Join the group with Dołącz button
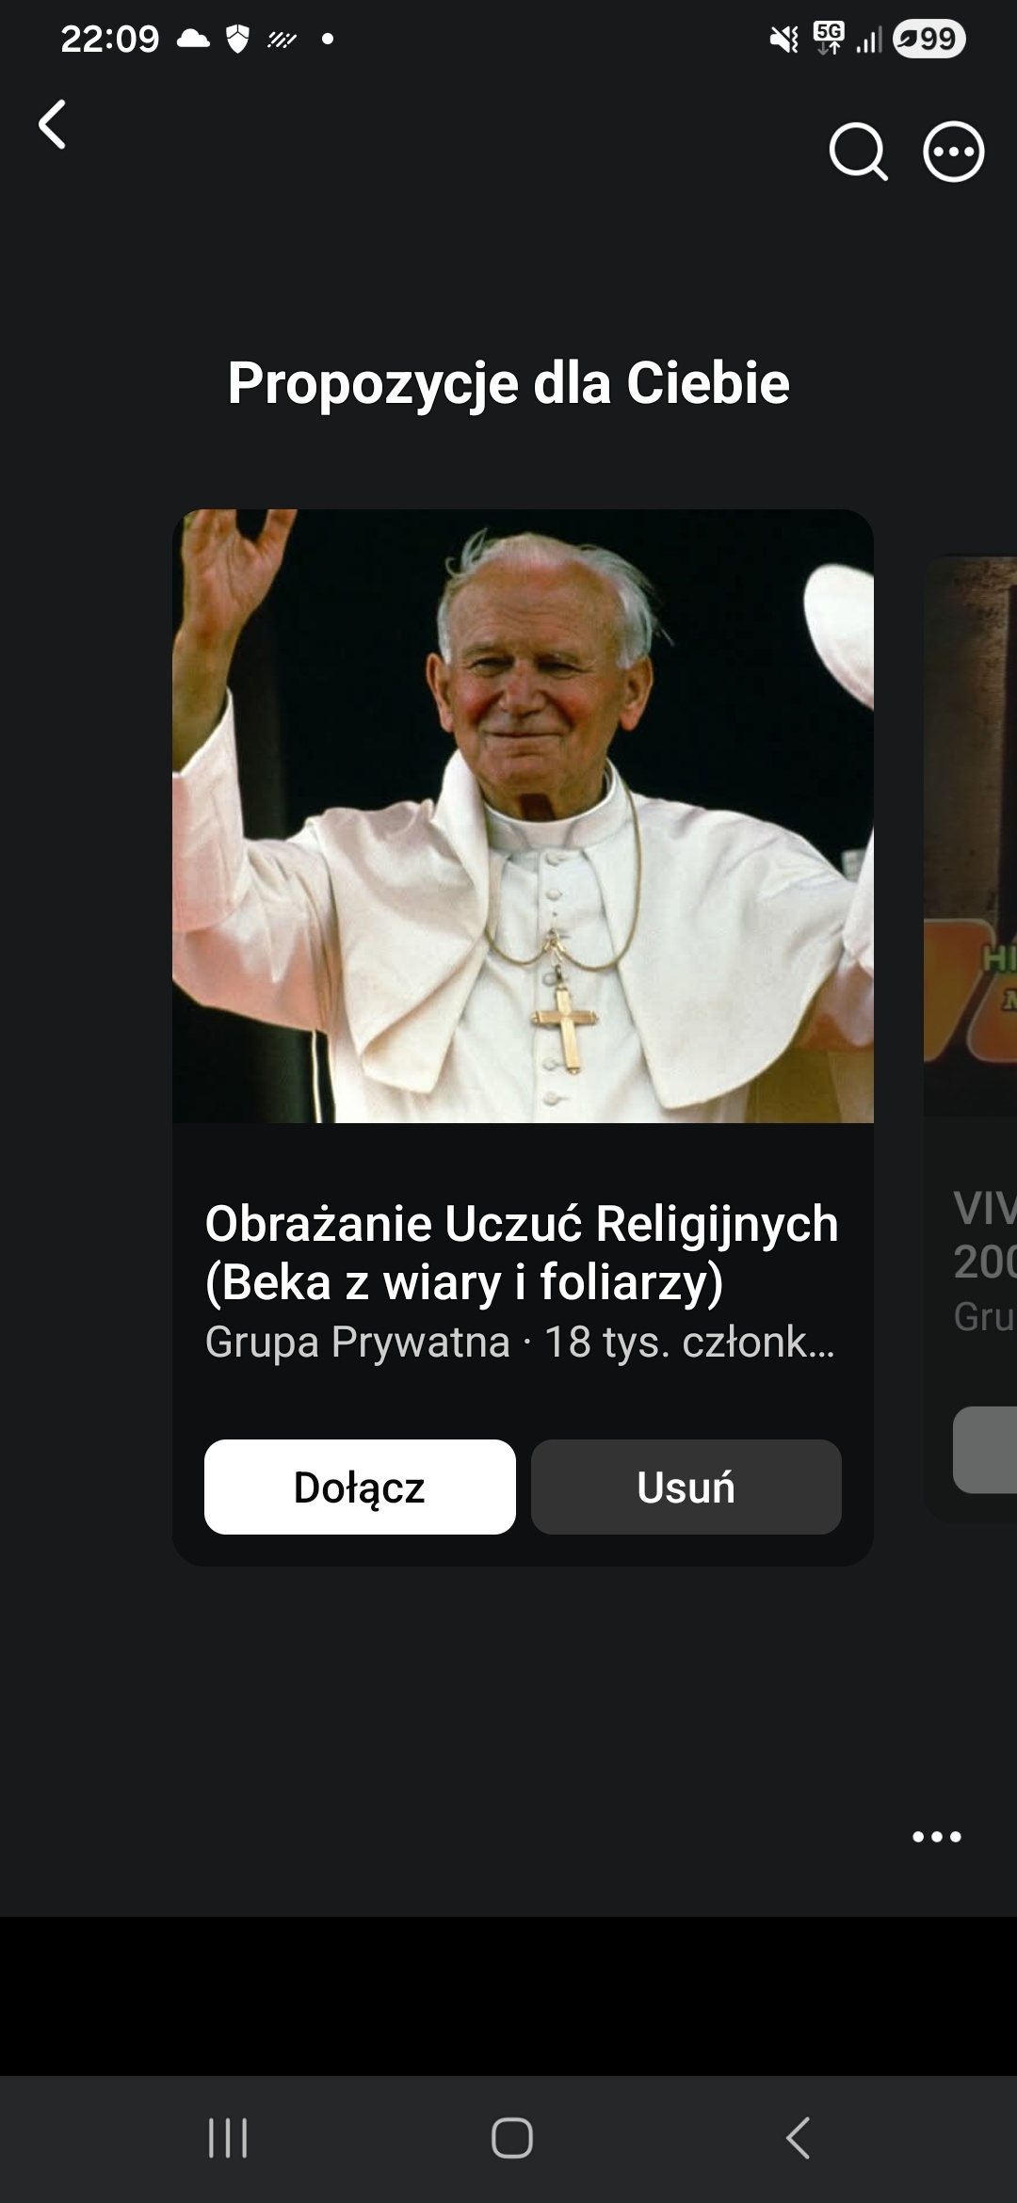Viewport: 1017px width, 2203px height. [360, 1487]
